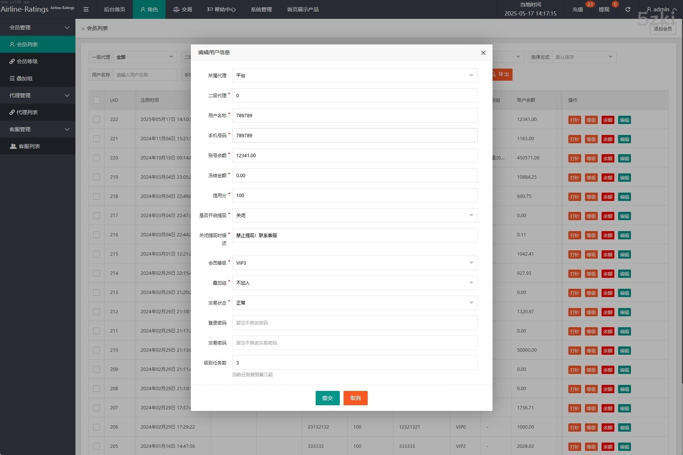Open the 角色 top menu tab

[149, 9]
